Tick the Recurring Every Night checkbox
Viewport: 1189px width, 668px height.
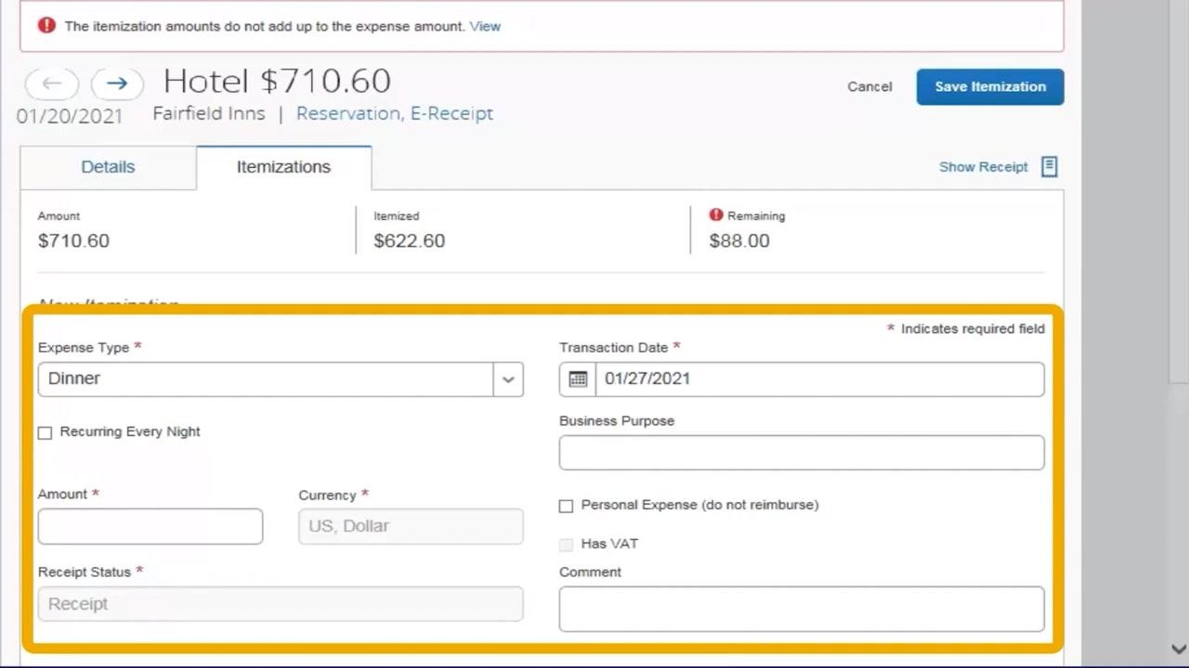click(x=45, y=432)
